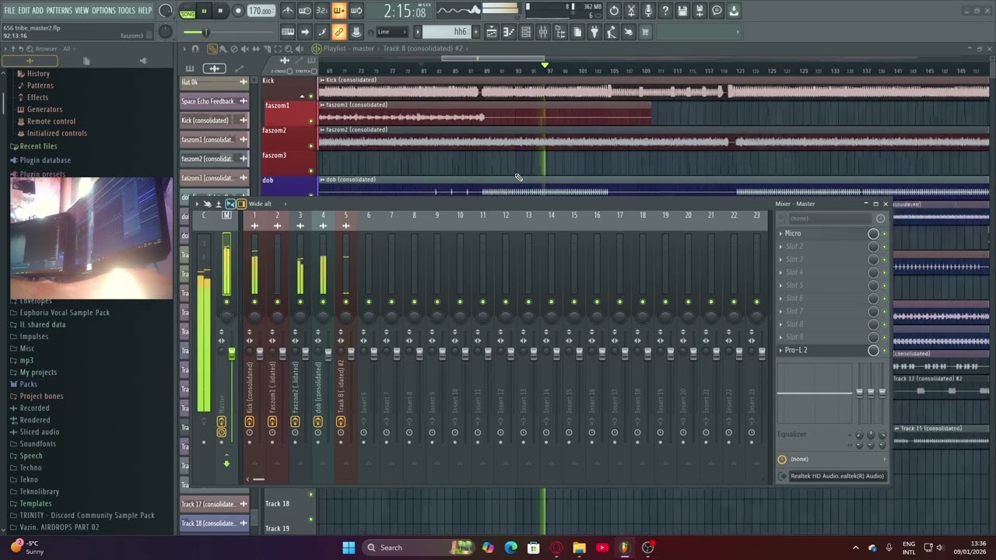Screen dimensions: 996x560
Task: Expand the Pro-L 2 slot arrow
Action: click(x=780, y=350)
